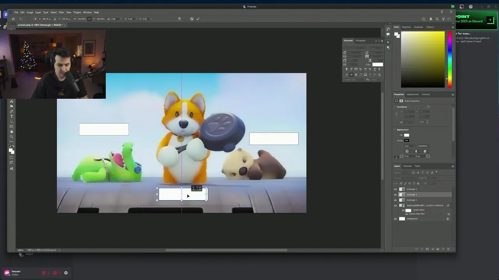Hide the third Rectangle 1 layer
The image size is (499, 280).
pyautogui.click(x=395, y=200)
